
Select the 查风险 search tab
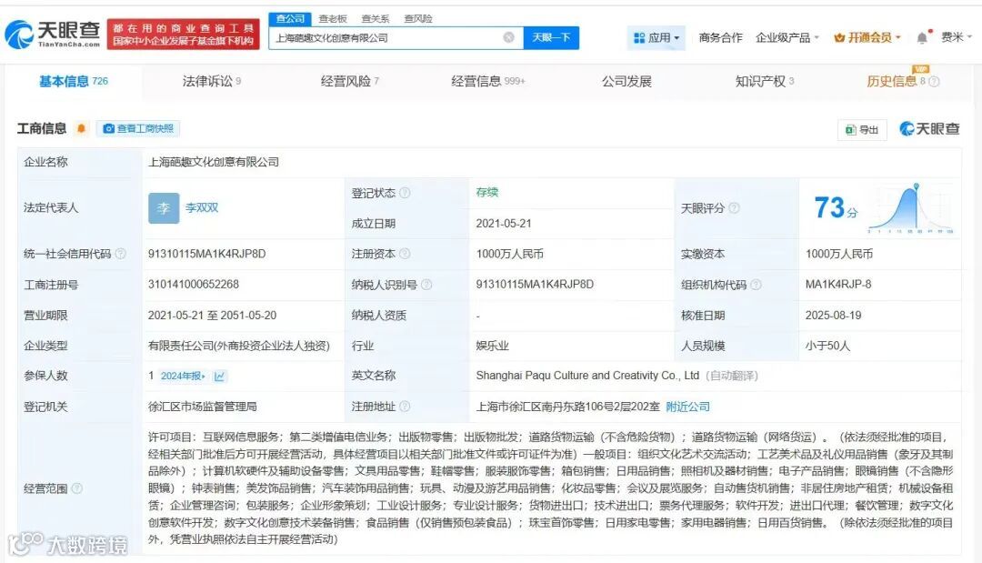click(x=417, y=19)
